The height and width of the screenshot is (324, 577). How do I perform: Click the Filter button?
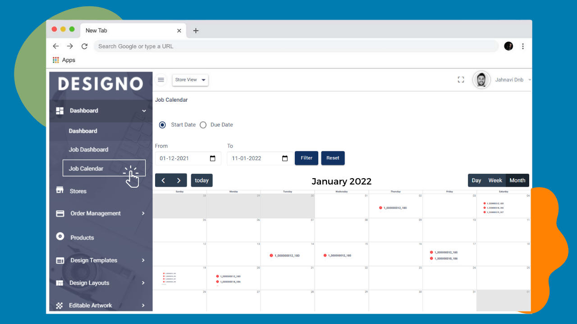point(306,158)
